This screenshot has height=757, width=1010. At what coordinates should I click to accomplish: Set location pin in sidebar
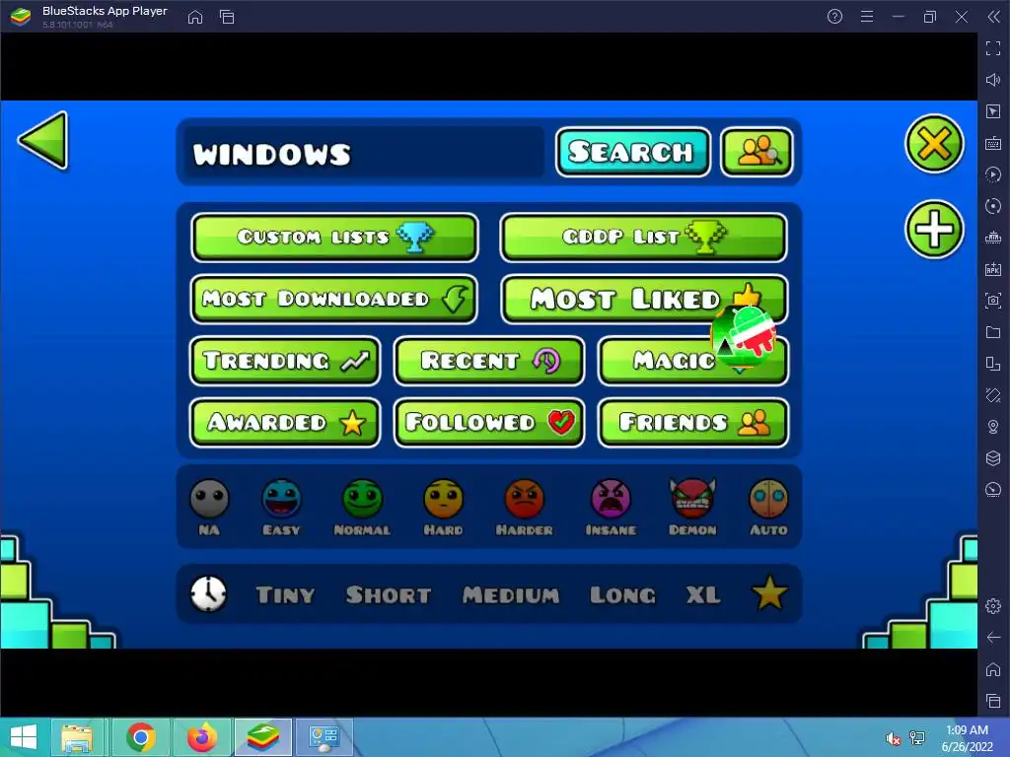click(x=993, y=427)
